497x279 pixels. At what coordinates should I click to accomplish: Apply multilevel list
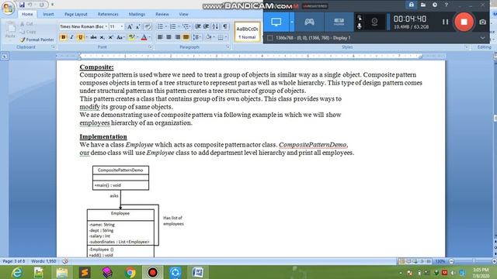[x=186, y=26]
